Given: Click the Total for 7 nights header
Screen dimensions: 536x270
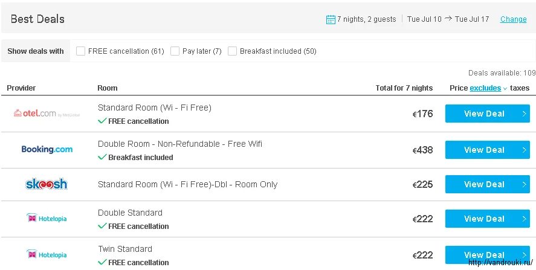Looking at the screenshot, I should 404,88.
